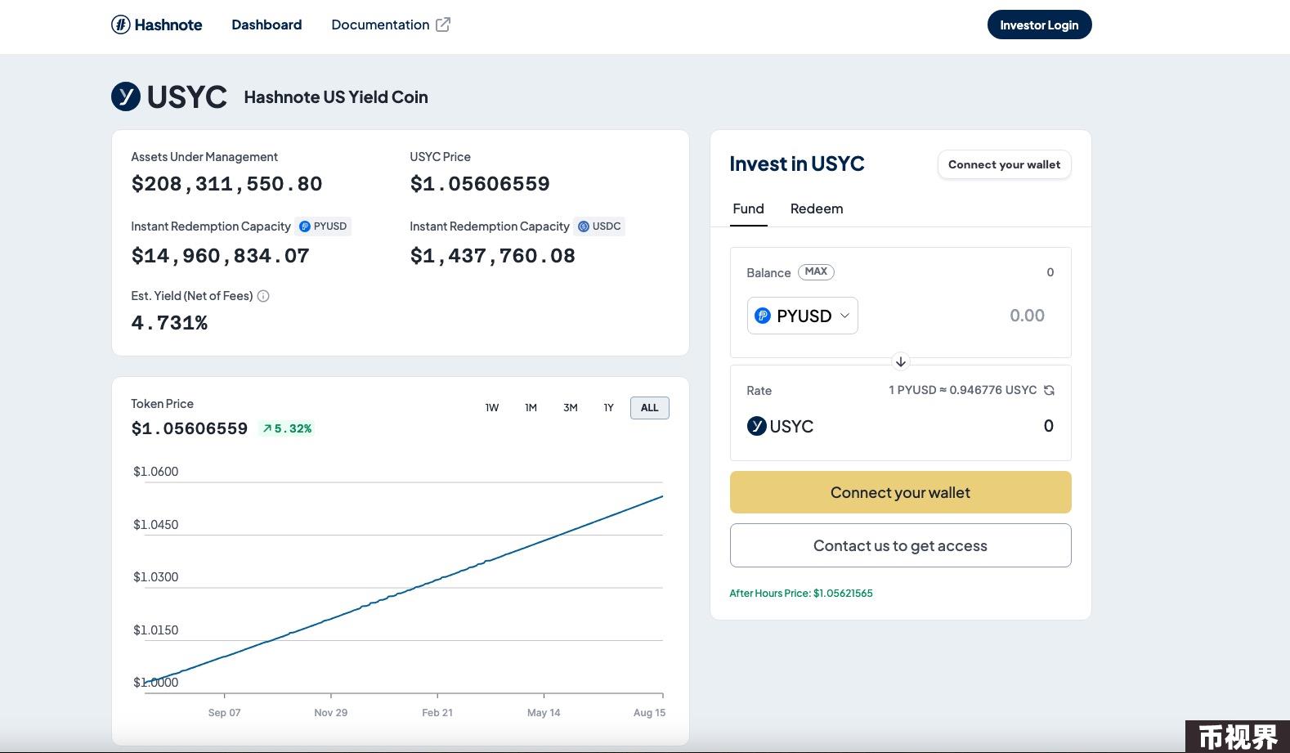Open the Documentation link

380,25
